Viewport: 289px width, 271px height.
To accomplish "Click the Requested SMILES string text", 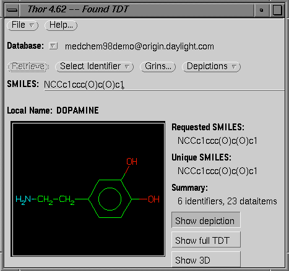I will click(x=217, y=141).
